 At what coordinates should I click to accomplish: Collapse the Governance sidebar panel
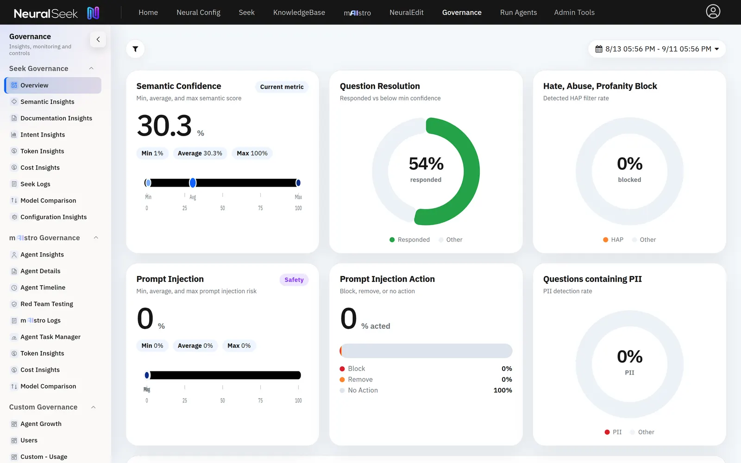pyautogui.click(x=98, y=39)
